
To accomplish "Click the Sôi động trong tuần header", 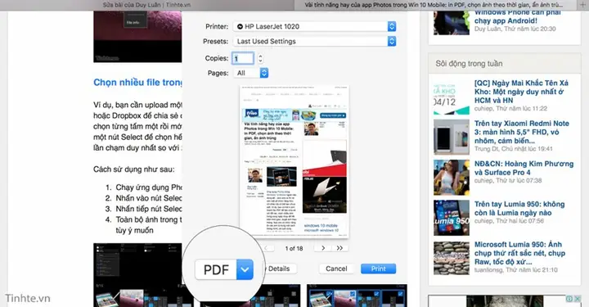I will coord(505,64).
